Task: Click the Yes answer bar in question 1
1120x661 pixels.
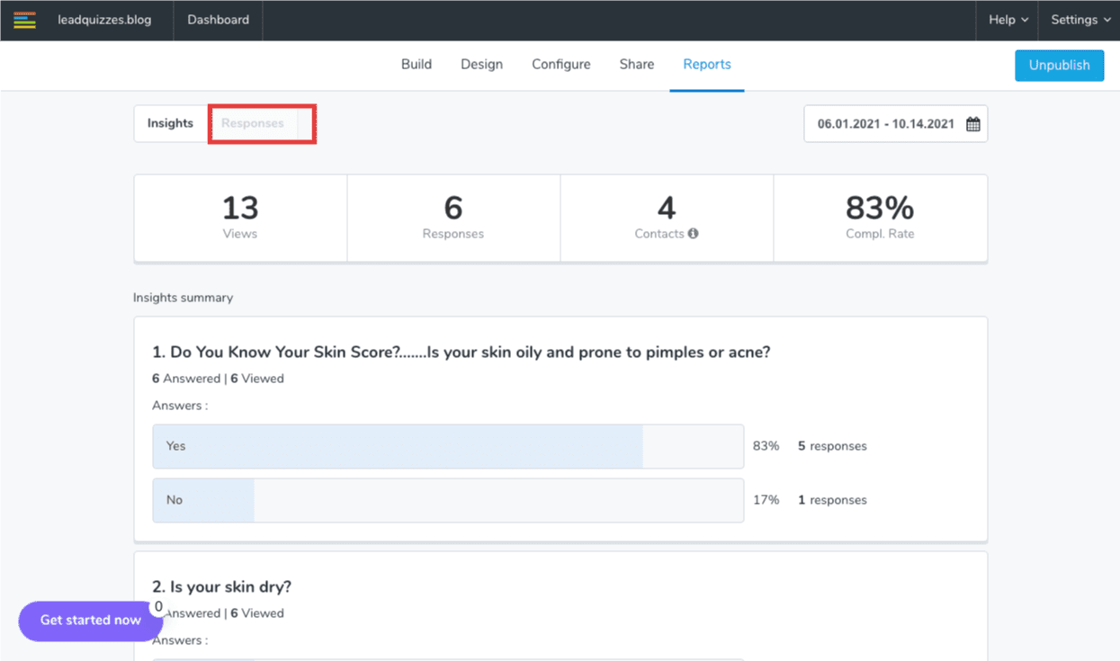Action: tap(448, 446)
